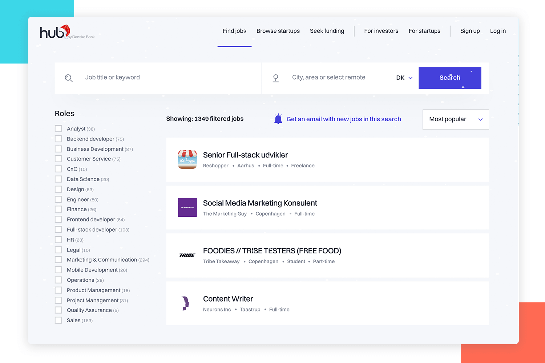Open the DK country dropdown
This screenshot has width=545, height=363.
tap(404, 78)
